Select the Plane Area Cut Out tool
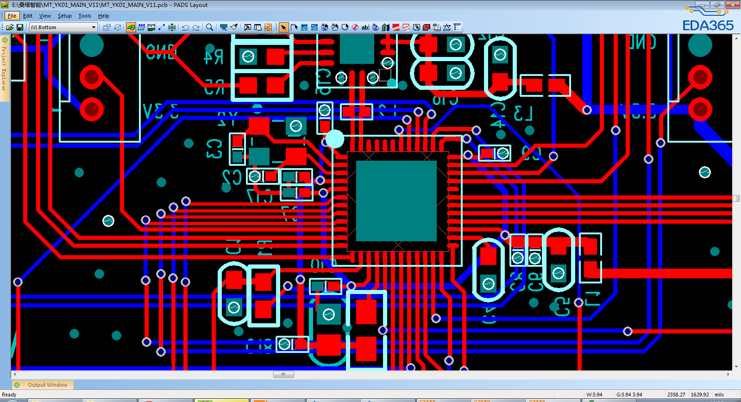 click(406, 27)
